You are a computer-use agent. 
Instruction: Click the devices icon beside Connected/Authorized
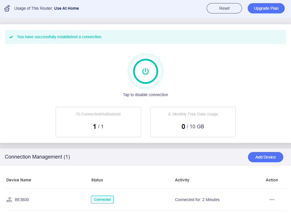point(78,114)
